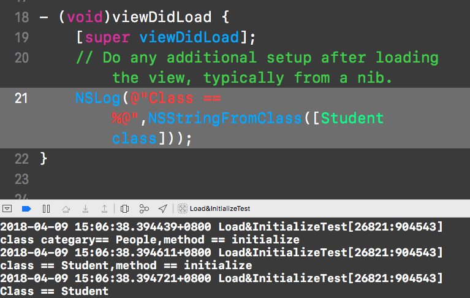Set a breakpoint on line 22 gutter
470x298 pixels.
pos(21,159)
